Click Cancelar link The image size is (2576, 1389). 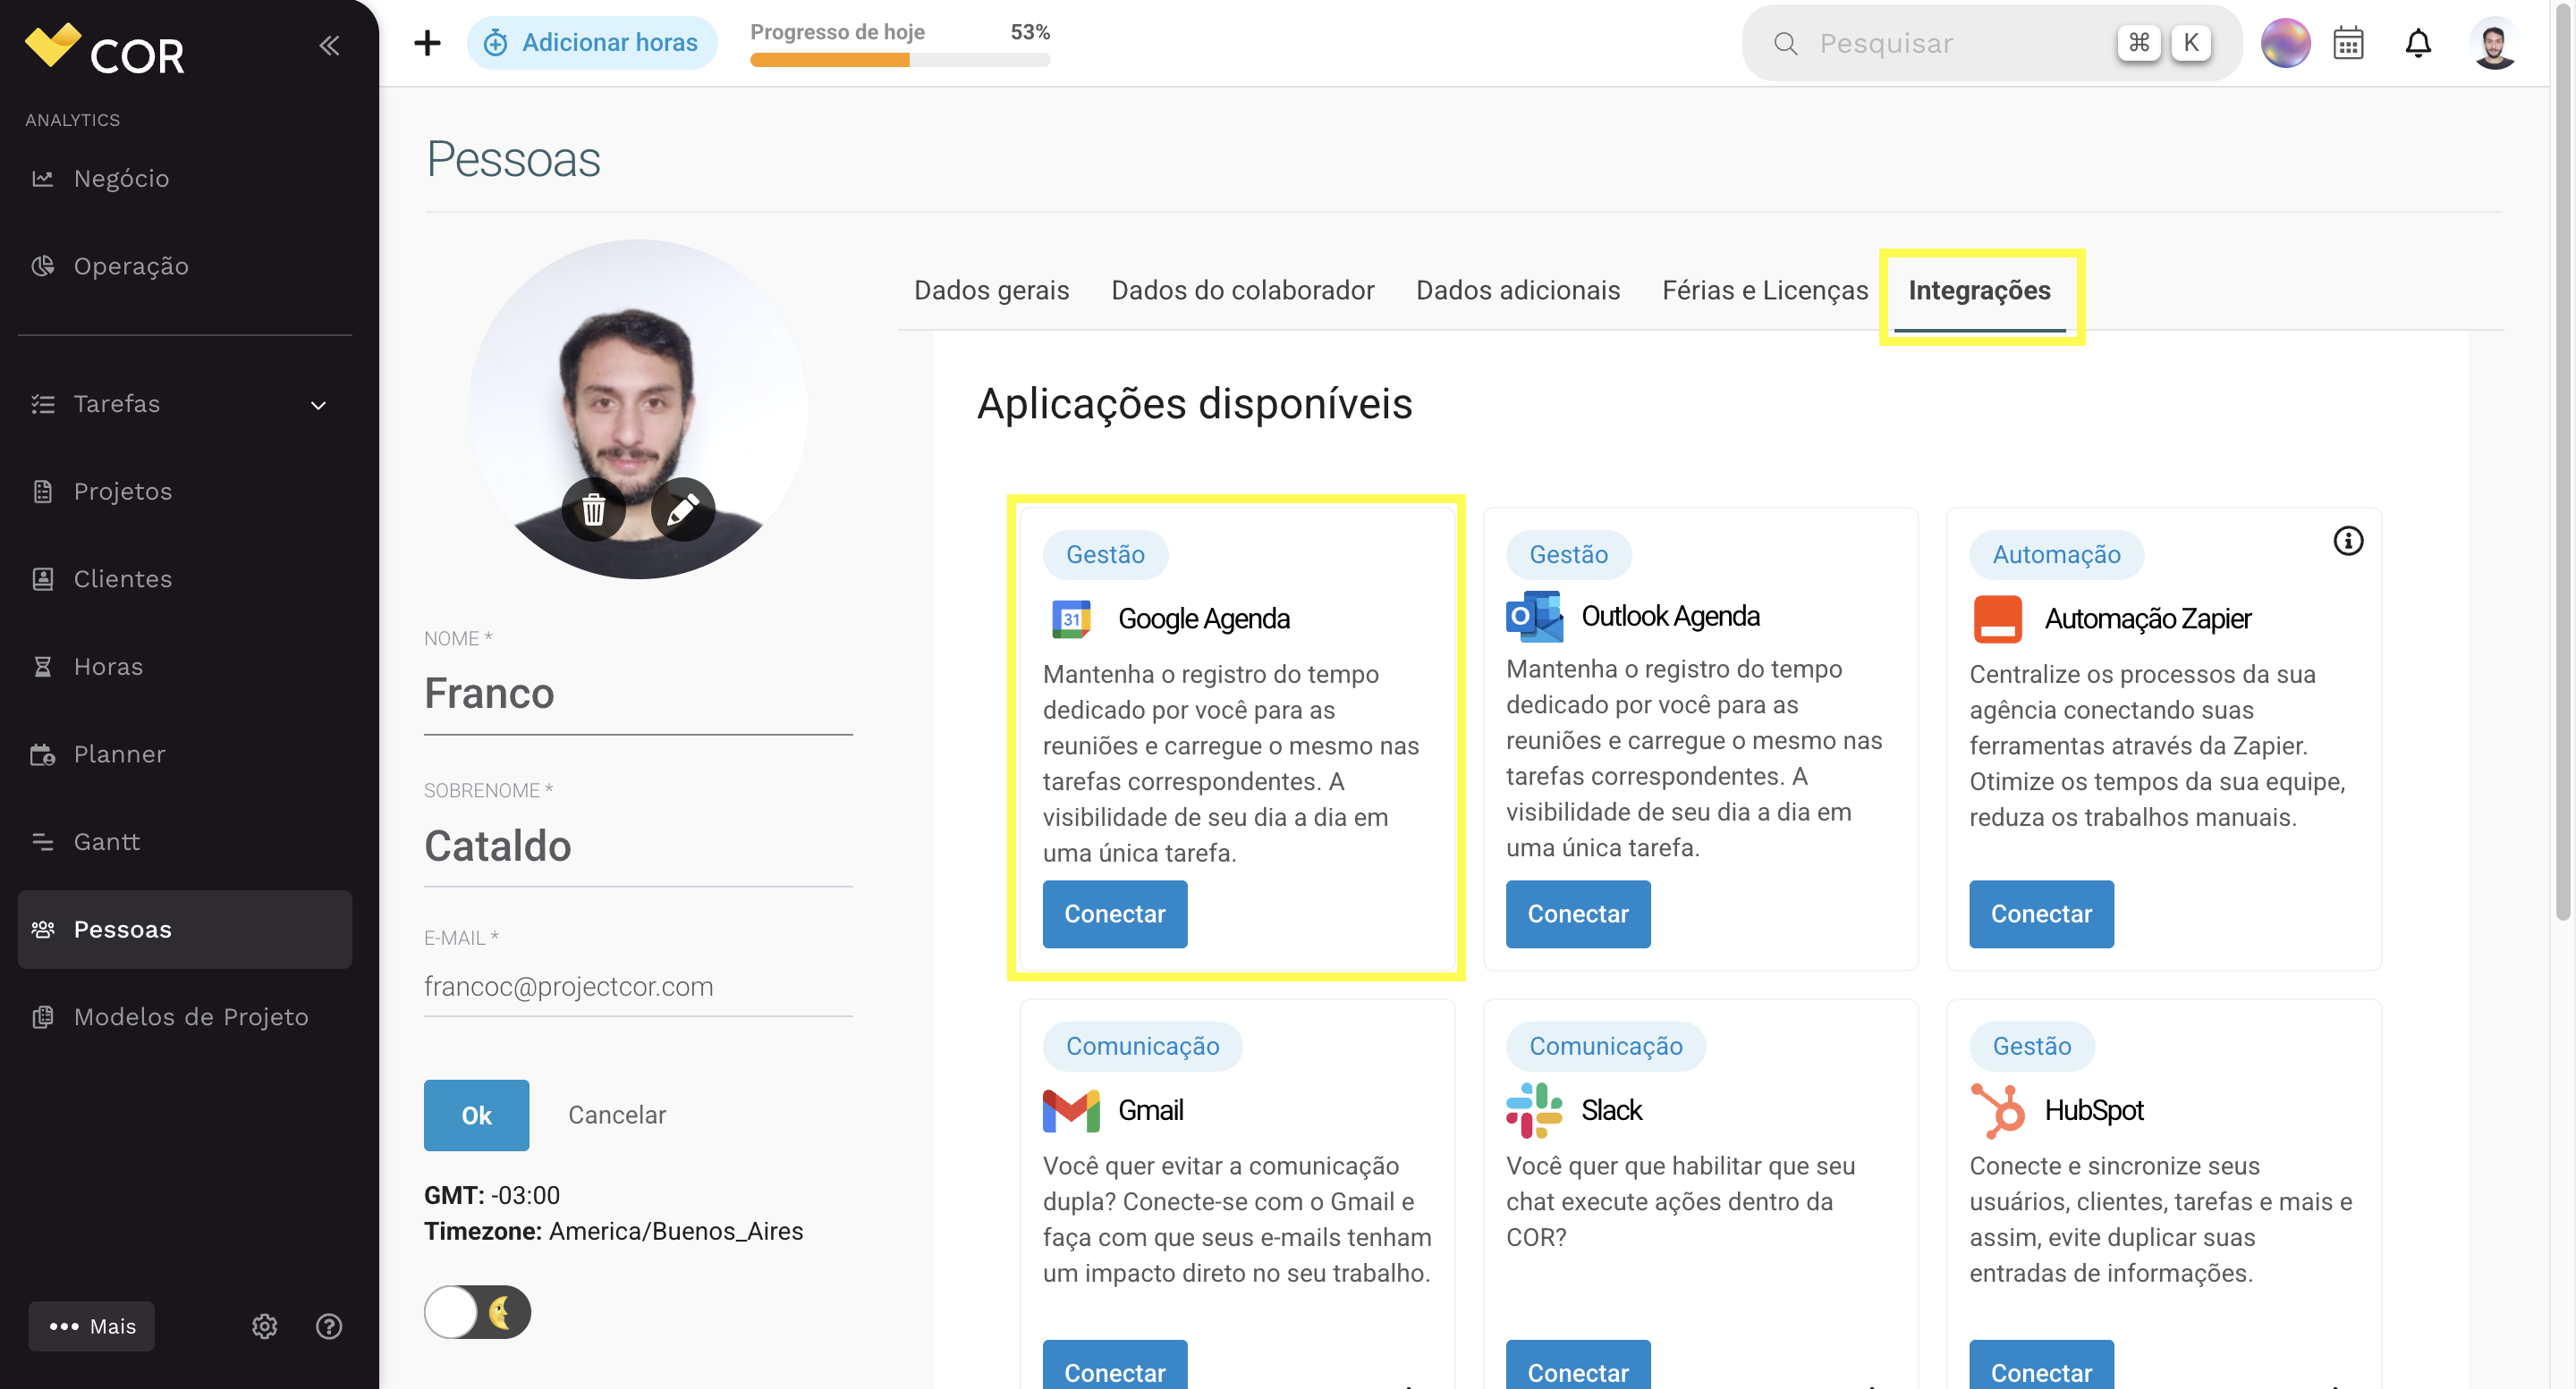pos(617,1115)
